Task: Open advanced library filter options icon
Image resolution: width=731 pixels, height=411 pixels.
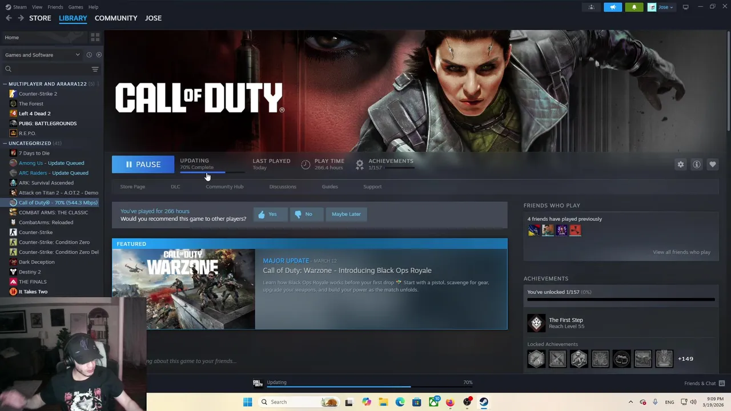Action: [x=95, y=69]
